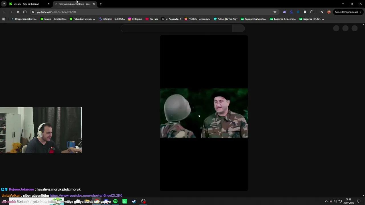Close the 'manyak mısın ne boksun' tab
The width and height of the screenshot is (365, 205).
94,4
